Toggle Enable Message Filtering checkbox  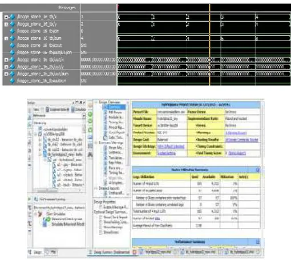(101, 207)
